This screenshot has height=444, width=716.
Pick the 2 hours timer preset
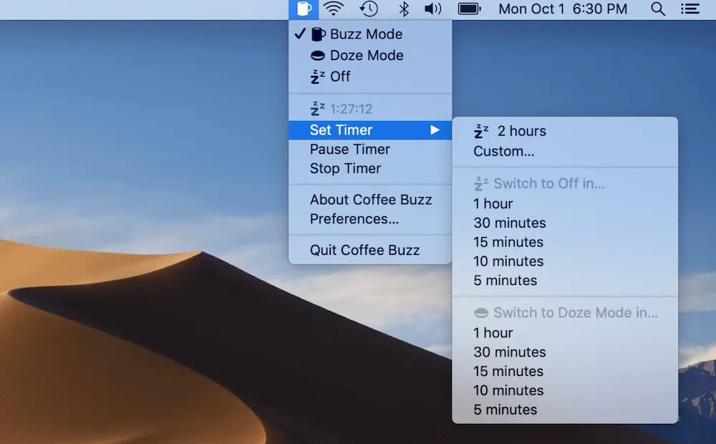click(565, 131)
